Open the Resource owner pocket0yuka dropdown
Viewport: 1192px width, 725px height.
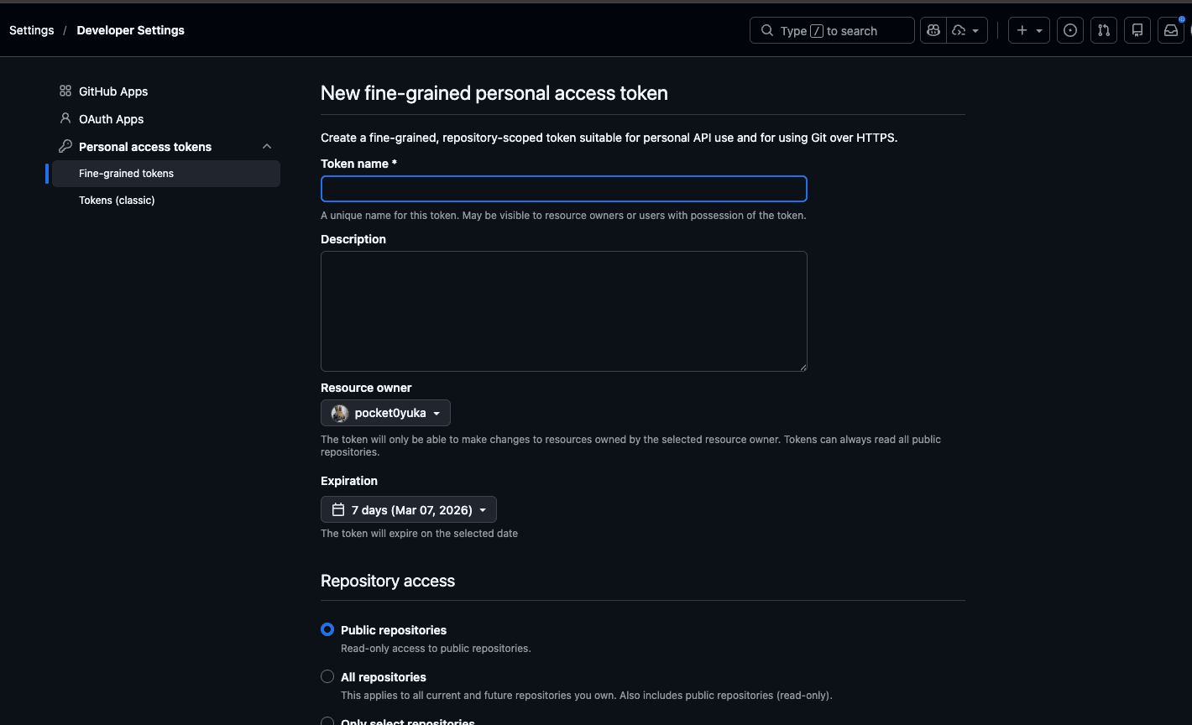pos(385,413)
